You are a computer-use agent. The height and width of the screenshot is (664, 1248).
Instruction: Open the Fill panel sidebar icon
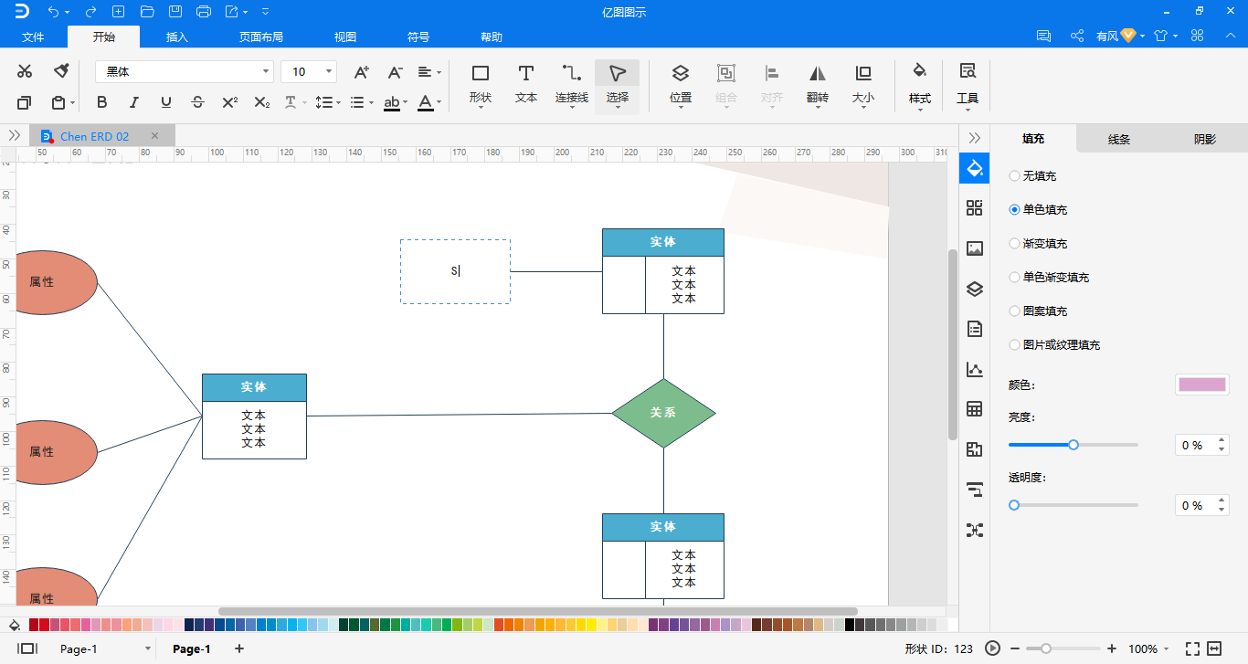click(975, 169)
